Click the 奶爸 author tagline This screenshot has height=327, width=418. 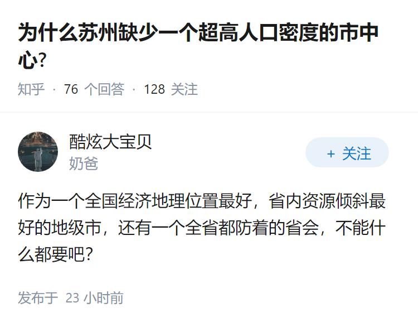click(83, 163)
